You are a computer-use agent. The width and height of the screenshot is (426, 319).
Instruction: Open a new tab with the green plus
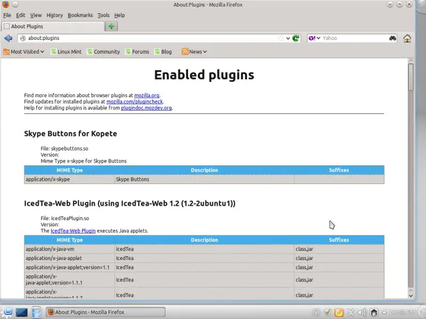click(x=111, y=26)
